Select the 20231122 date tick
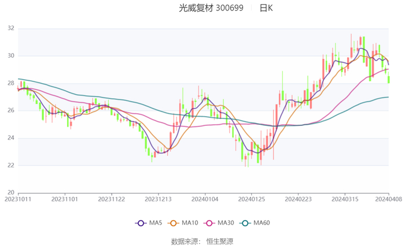This screenshot has width=405, height=246. tap(111, 199)
